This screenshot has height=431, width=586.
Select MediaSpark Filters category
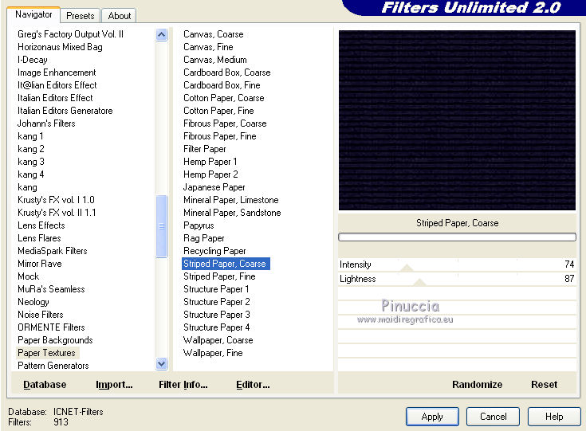click(x=53, y=251)
